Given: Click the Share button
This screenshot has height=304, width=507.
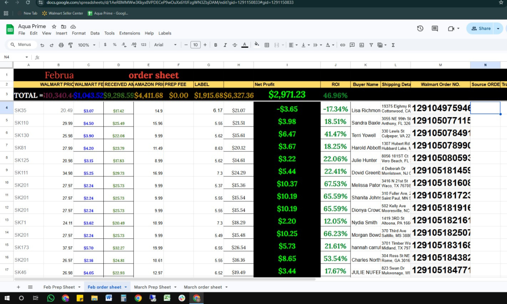Looking at the screenshot, I should [481, 28].
